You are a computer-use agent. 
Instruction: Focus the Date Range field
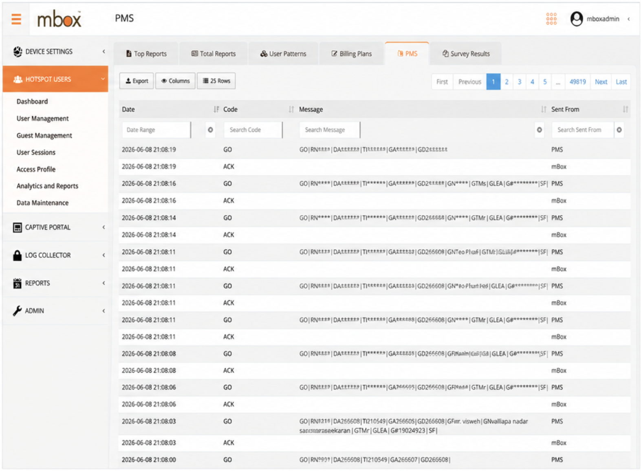[156, 130]
